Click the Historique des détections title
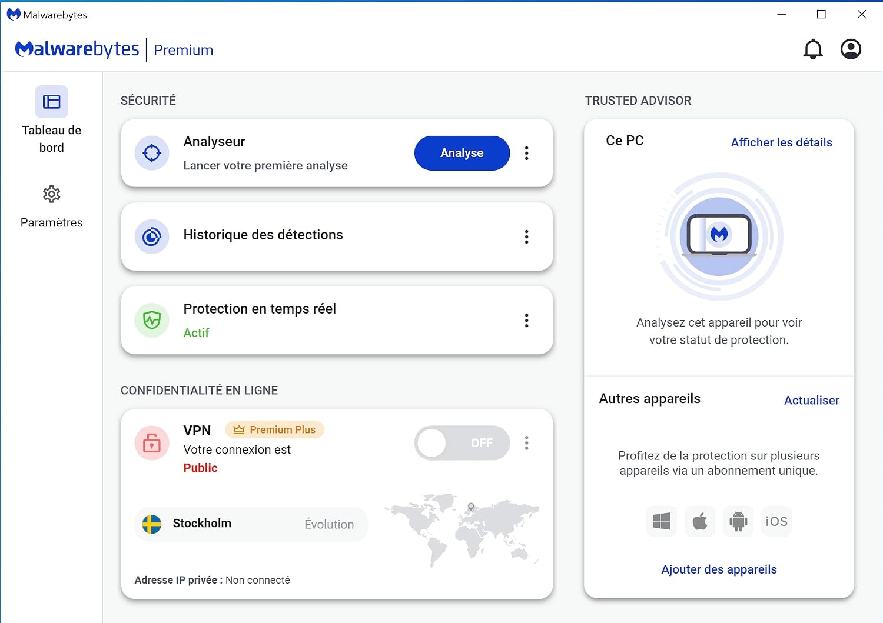 click(x=263, y=235)
